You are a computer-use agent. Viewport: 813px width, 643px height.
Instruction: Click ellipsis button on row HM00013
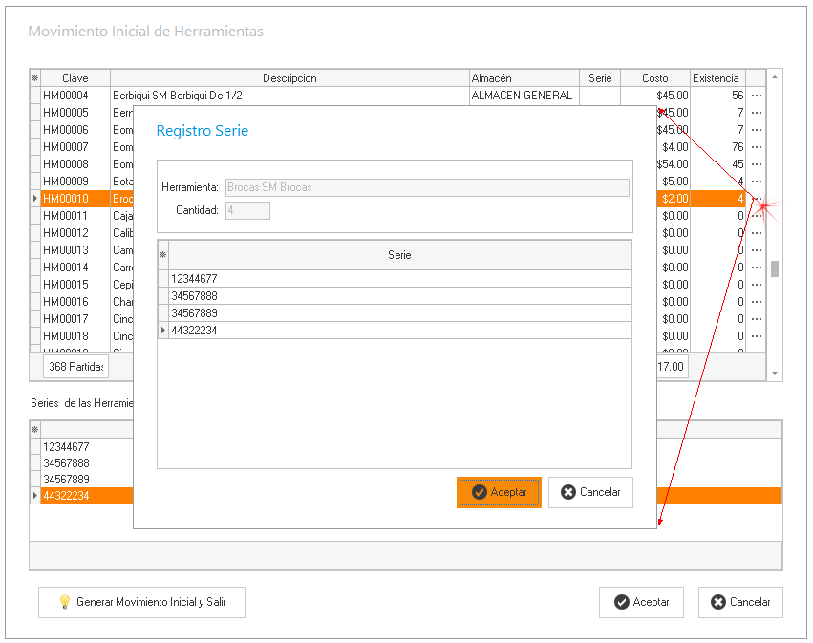[x=756, y=250]
